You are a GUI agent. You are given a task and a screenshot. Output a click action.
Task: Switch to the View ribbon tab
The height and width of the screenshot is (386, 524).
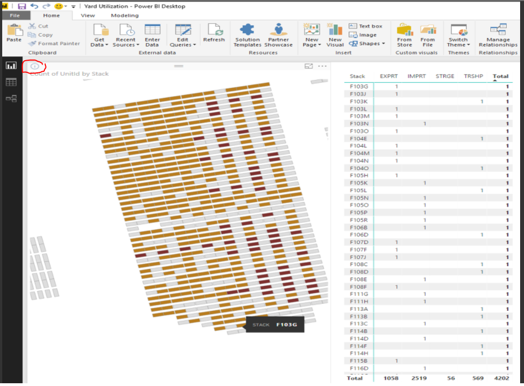87,15
